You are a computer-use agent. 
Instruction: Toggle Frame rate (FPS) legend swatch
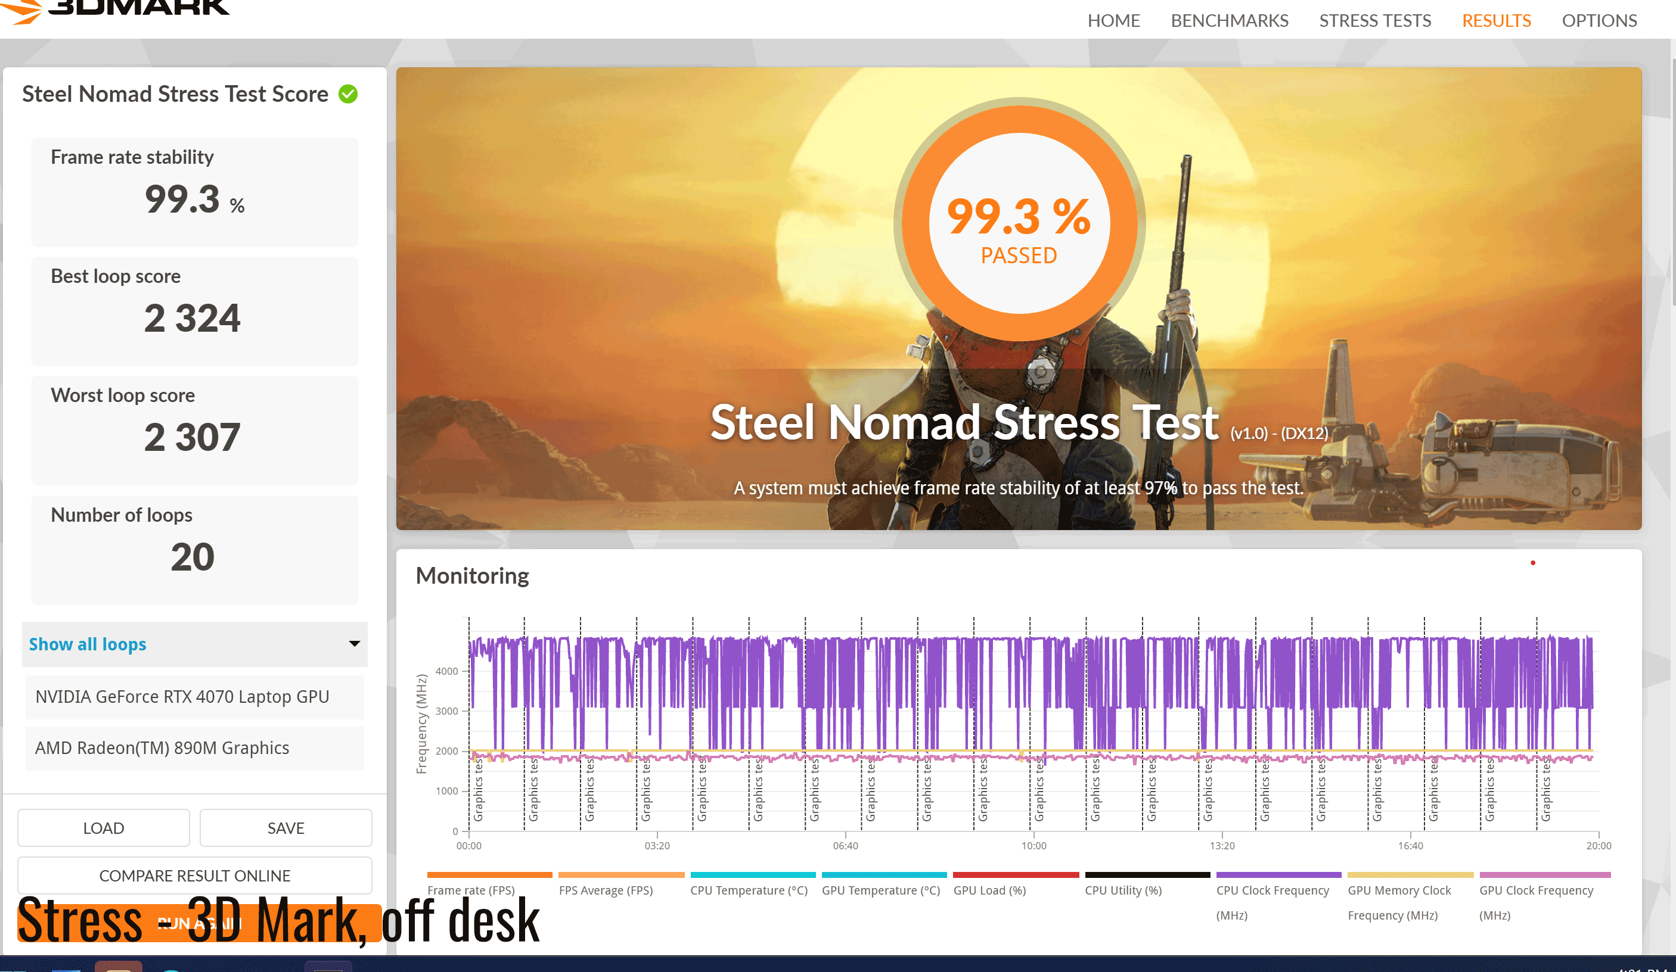(489, 875)
